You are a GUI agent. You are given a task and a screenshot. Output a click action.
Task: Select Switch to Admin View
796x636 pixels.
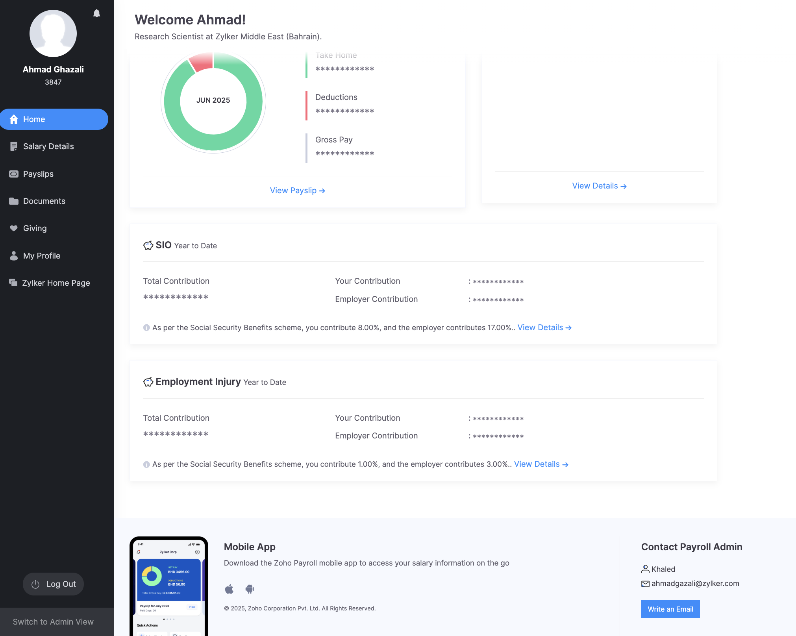pyautogui.click(x=53, y=621)
